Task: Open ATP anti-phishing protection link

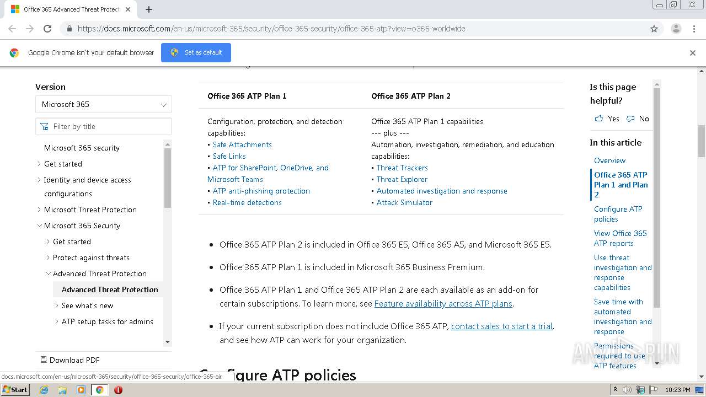Action: pos(261,191)
